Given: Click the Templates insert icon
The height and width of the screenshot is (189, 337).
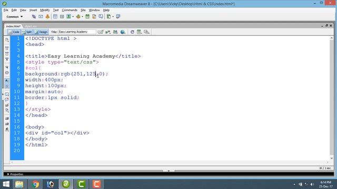Looking at the screenshot, I should (x=109, y=16).
